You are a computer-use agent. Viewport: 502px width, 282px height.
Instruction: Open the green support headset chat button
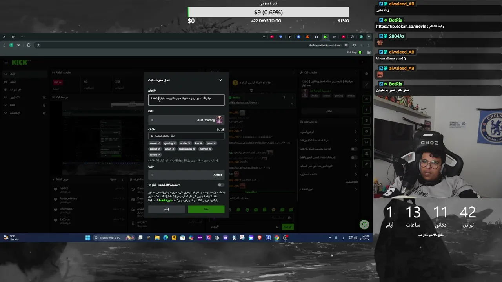coord(364,224)
